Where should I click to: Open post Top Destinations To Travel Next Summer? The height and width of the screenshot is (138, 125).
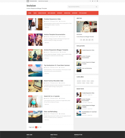pos(57,65)
